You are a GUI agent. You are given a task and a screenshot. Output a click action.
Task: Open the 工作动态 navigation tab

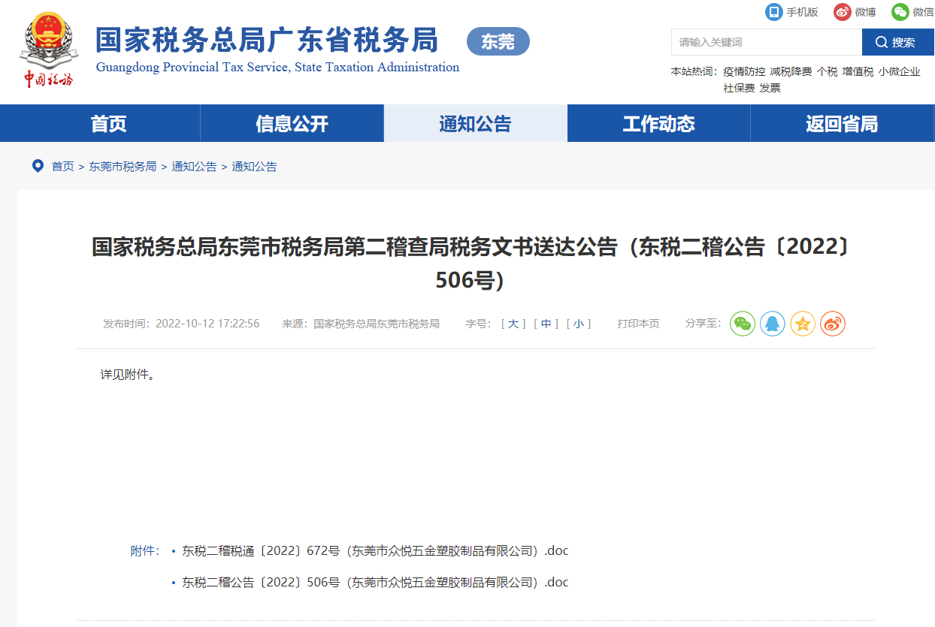point(659,124)
